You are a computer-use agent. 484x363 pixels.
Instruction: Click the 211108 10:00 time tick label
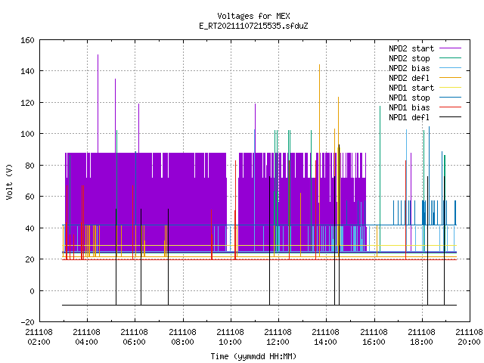pyautogui.click(x=230, y=337)
